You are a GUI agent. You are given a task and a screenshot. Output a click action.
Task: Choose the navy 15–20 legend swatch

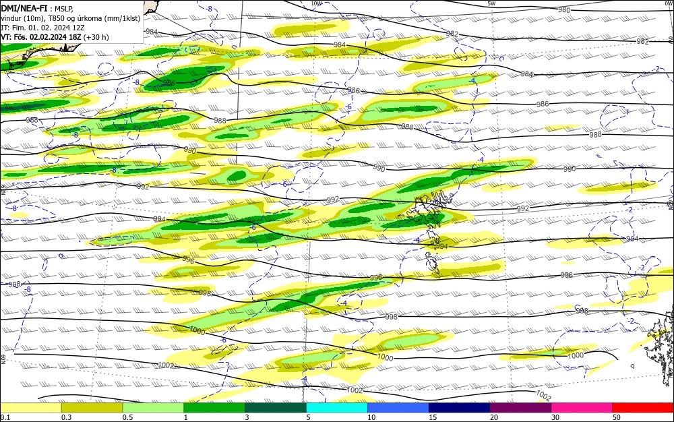click(x=459, y=408)
